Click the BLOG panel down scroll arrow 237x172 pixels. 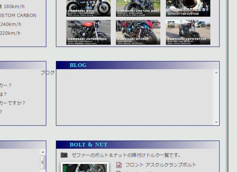pyautogui.click(x=216, y=122)
